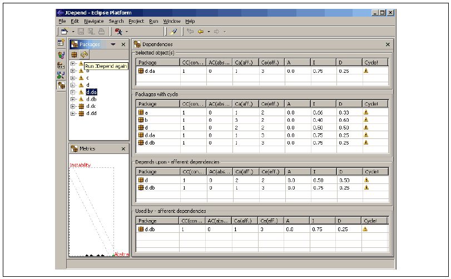Click the perspective icon with magnifier and J

coord(61,75)
